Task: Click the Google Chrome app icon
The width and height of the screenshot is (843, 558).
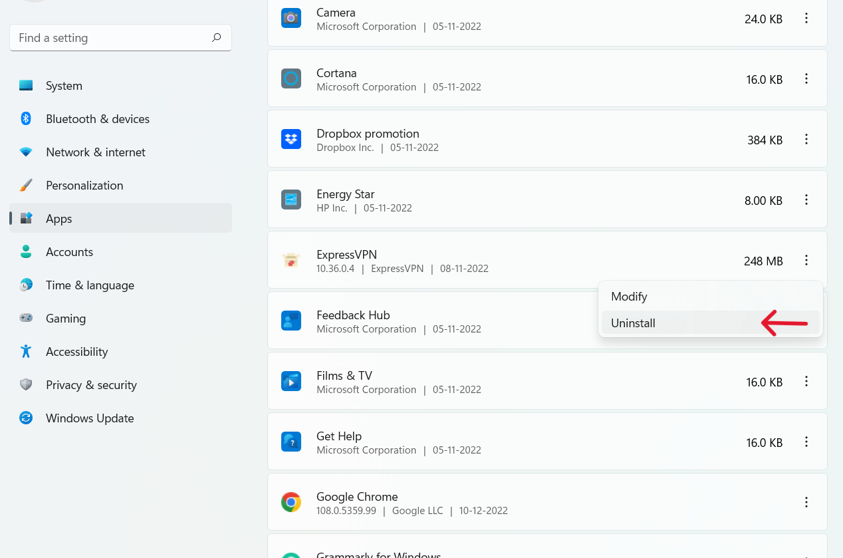Action: click(x=291, y=502)
